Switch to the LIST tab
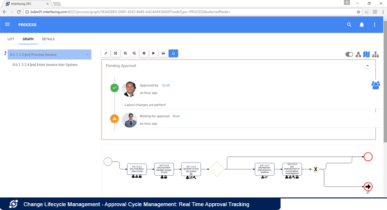387x210 pixels. tap(11, 39)
